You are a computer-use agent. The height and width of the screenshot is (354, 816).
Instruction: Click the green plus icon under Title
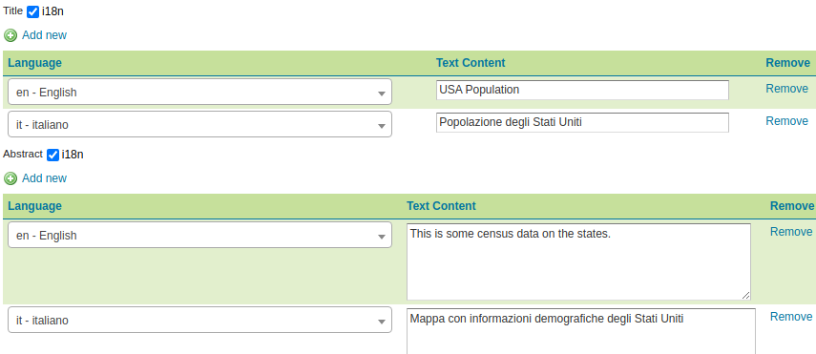click(x=10, y=35)
